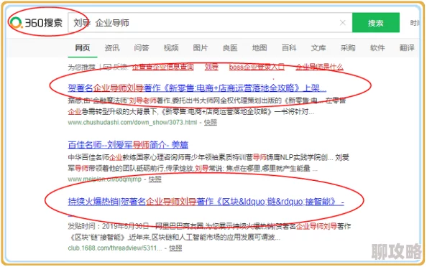Open the 地图 tab
This screenshot has width=427, height=267.
tap(260, 48)
